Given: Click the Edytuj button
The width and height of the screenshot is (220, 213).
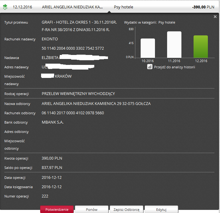Looking at the screenshot, I should click(x=161, y=210).
